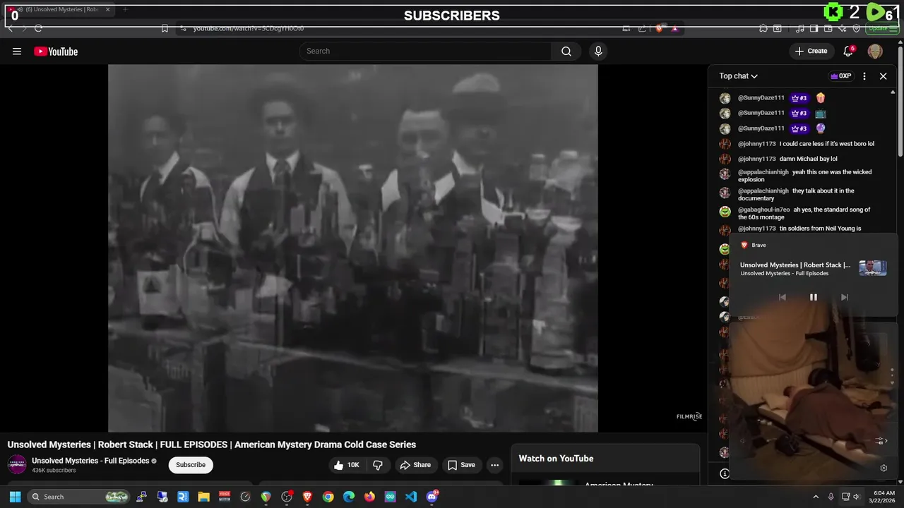Open Brave Shields lion icon
This screenshot has height=508, width=904.
point(659,28)
